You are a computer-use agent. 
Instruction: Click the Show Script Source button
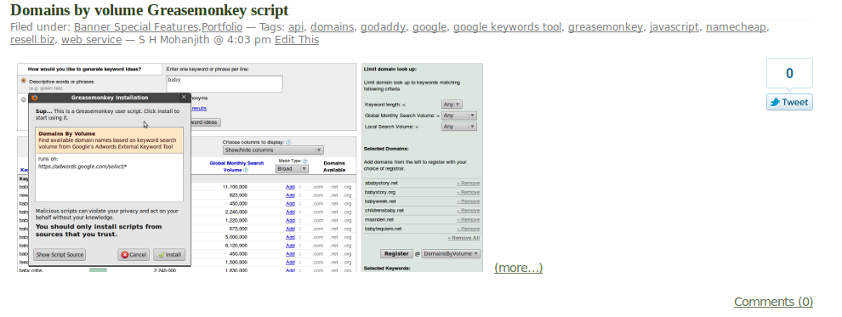[60, 255]
